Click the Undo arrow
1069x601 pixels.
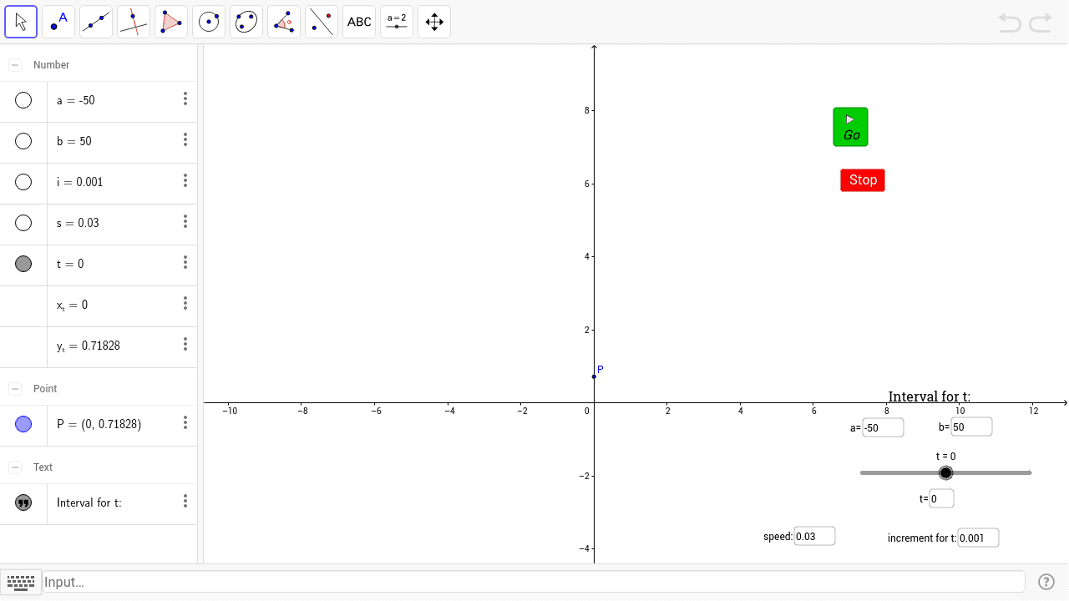tap(1010, 23)
